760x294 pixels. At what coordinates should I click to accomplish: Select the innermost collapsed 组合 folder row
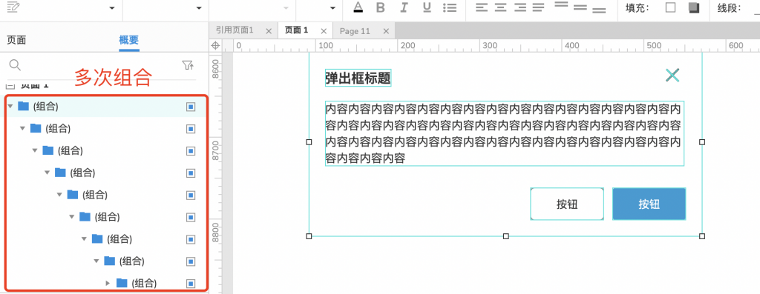click(x=104, y=283)
